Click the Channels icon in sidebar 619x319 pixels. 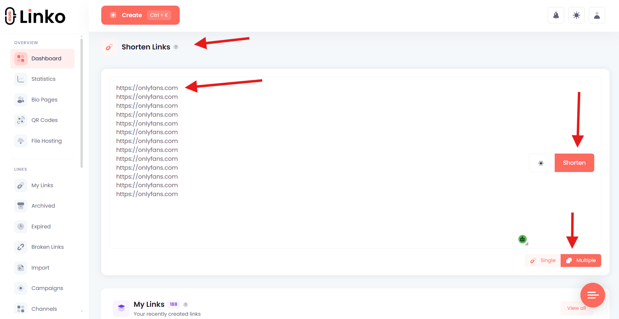(21, 309)
